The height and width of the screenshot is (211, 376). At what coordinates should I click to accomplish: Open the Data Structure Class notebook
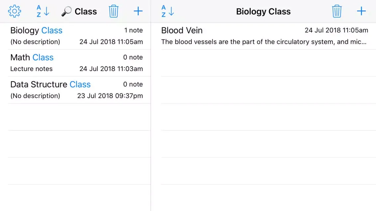tap(76, 90)
